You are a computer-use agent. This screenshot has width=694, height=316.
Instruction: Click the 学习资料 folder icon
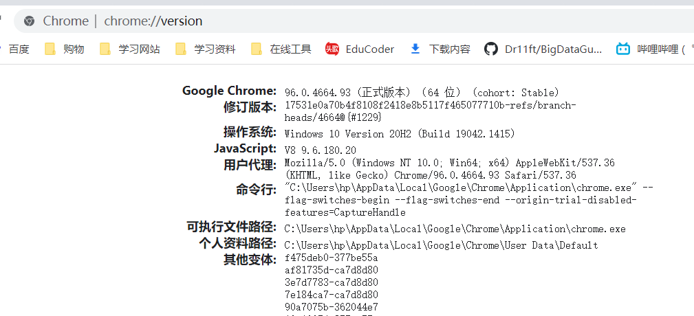[x=181, y=49]
